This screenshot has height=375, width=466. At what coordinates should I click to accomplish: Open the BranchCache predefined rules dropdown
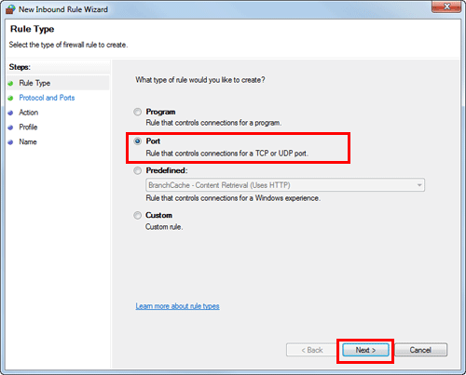pyautogui.click(x=285, y=185)
